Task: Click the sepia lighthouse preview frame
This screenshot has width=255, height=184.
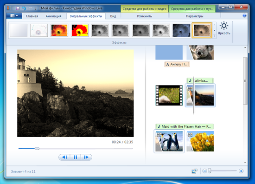Action: point(76,93)
